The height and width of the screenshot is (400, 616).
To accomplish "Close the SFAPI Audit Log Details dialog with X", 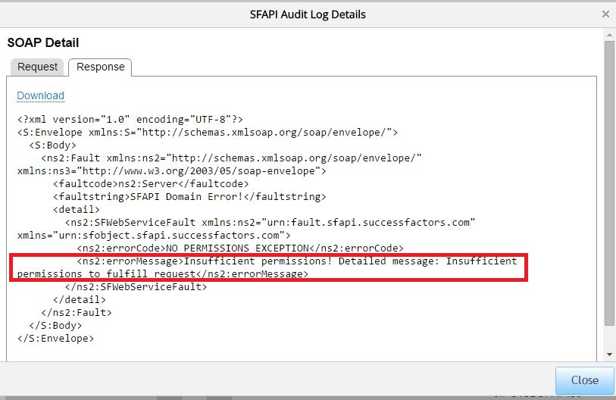I will coord(605,14).
